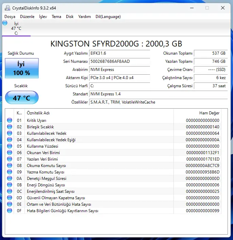Open the Dil(Language) menu
Image resolution: width=233 pixels, height=240 pixels.
click(x=108, y=17)
